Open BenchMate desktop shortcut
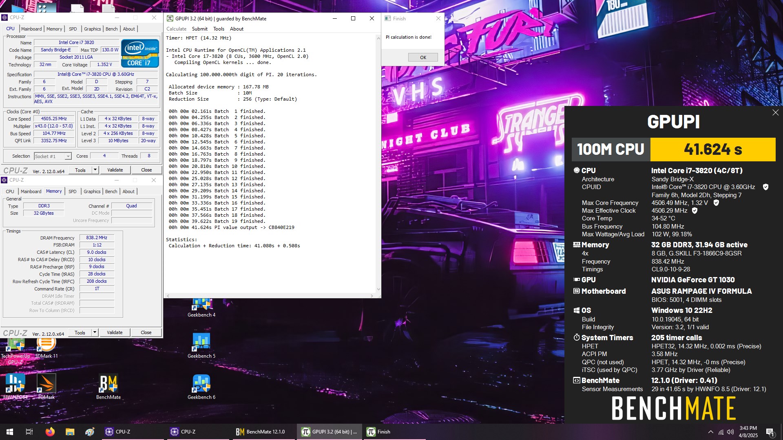The height and width of the screenshot is (440, 783). (108, 387)
